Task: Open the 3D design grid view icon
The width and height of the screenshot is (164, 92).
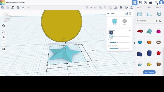Action: pos(135,3)
